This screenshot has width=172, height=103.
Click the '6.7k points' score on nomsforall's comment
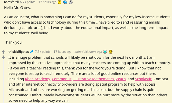28,2
